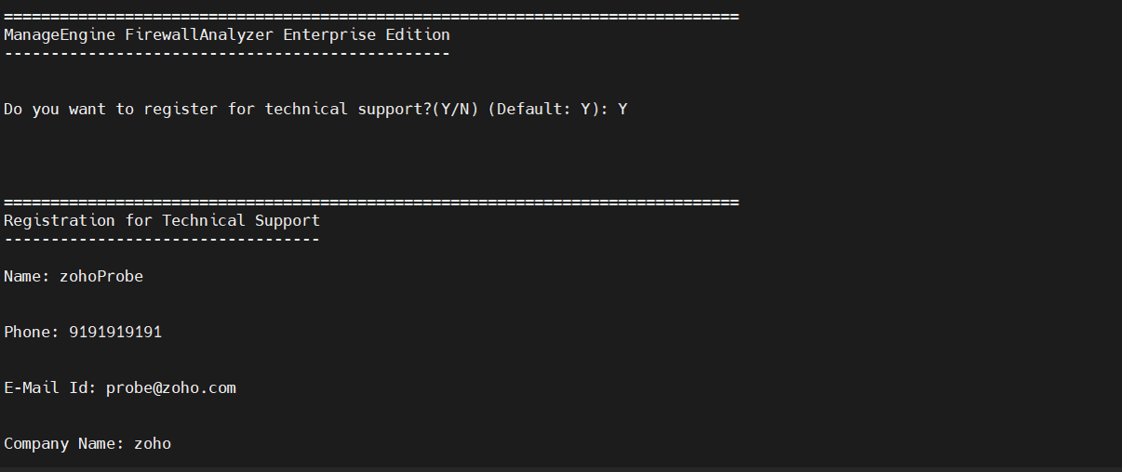The image size is (1122, 472).
Task: Click the dashed line under Registration heading
Action: tap(162, 240)
